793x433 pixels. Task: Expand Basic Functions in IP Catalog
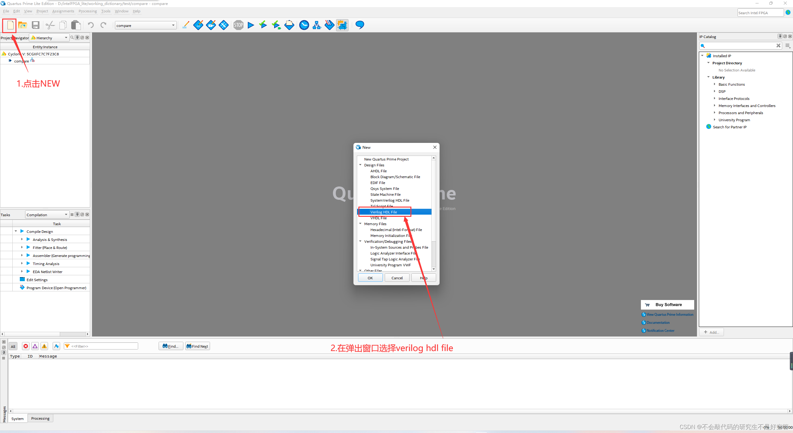click(714, 84)
